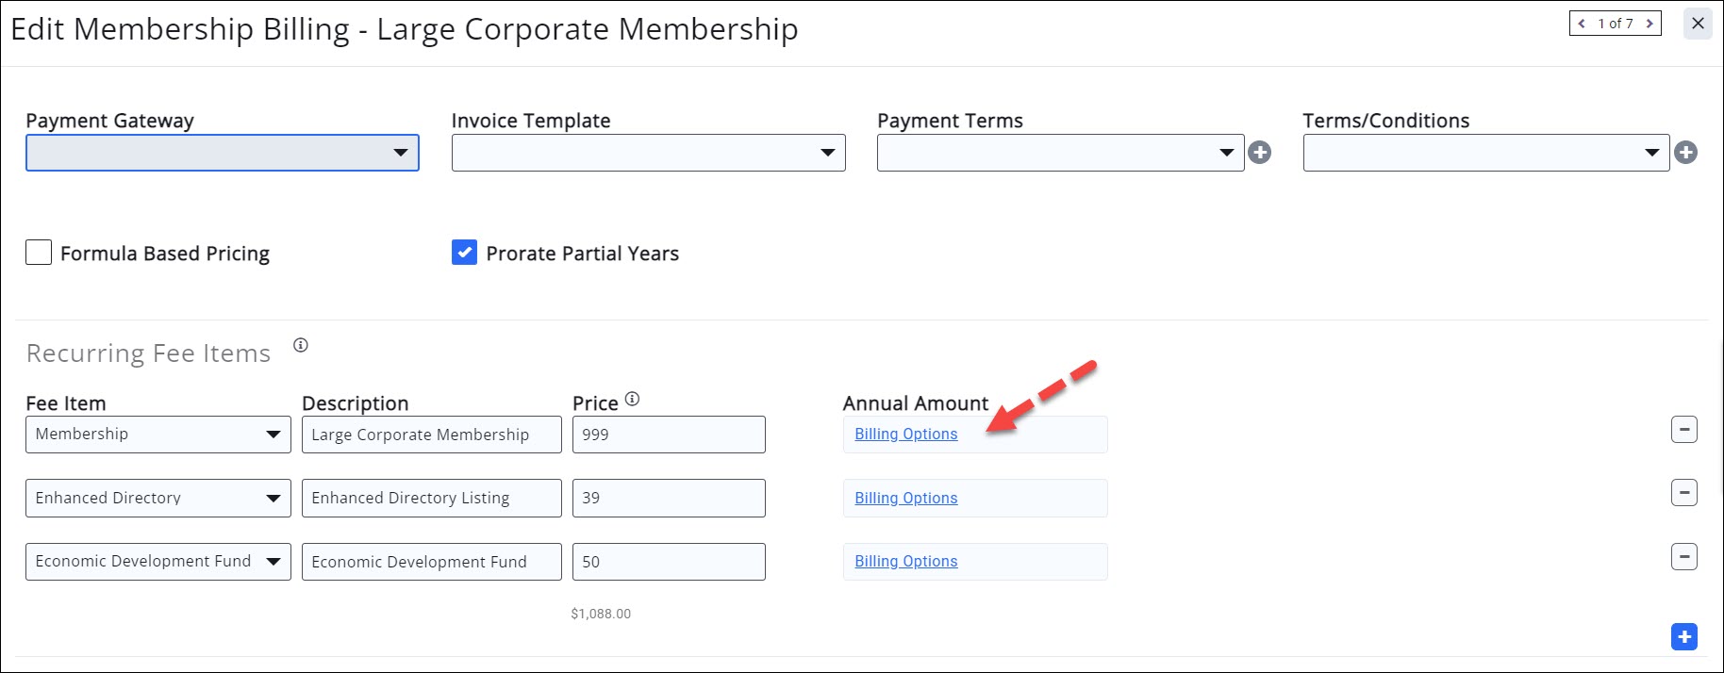Go to next membership record
This screenshot has width=1724, height=673.
coord(1649,24)
